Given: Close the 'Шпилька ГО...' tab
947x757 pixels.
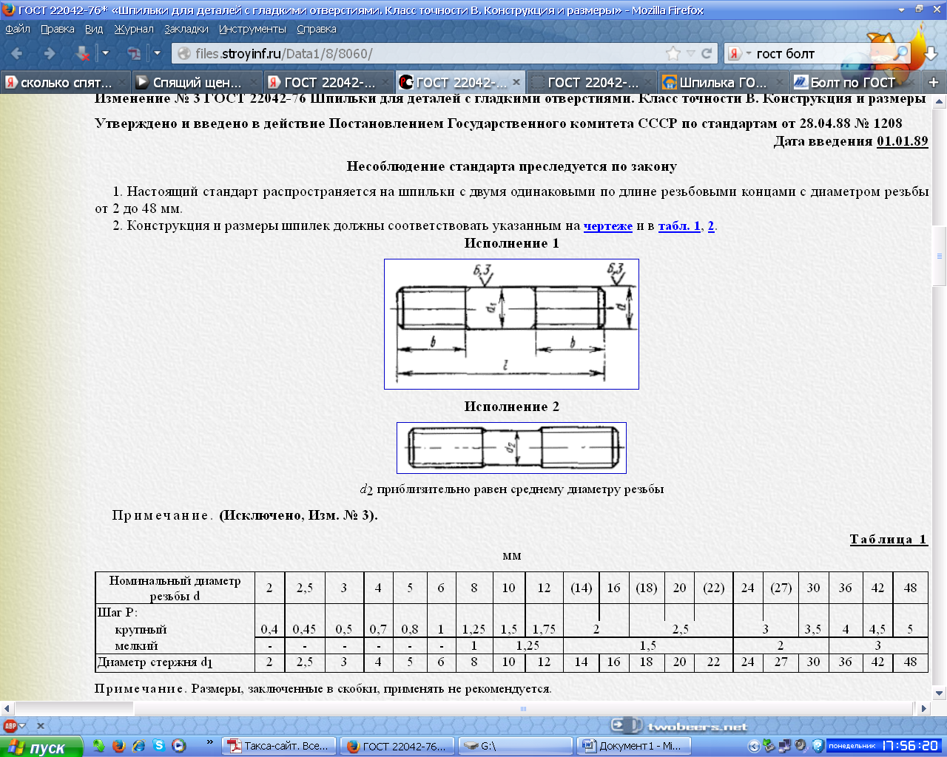Looking at the screenshot, I should [781, 82].
